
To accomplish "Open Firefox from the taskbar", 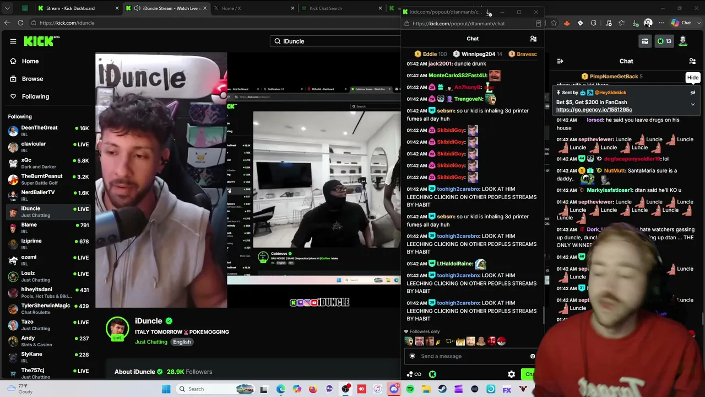I will [x=313, y=389].
